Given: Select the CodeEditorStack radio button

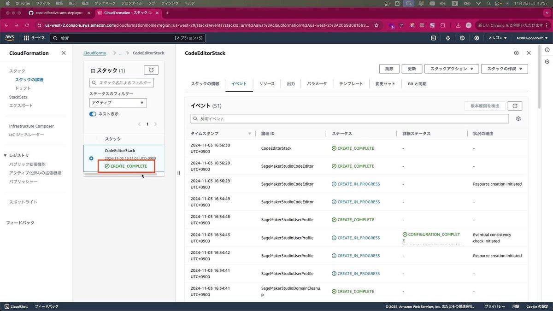Looking at the screenshot, I should [x=91, y=158].
